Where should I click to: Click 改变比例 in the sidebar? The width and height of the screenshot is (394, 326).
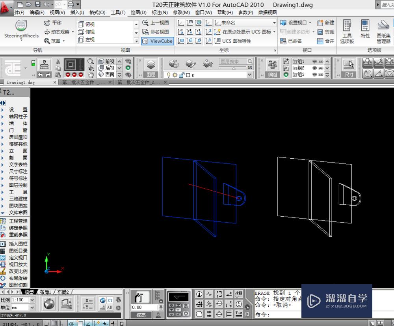14,272
